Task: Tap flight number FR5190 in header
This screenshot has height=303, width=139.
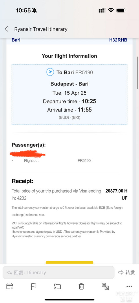Action: click(84, 72)
